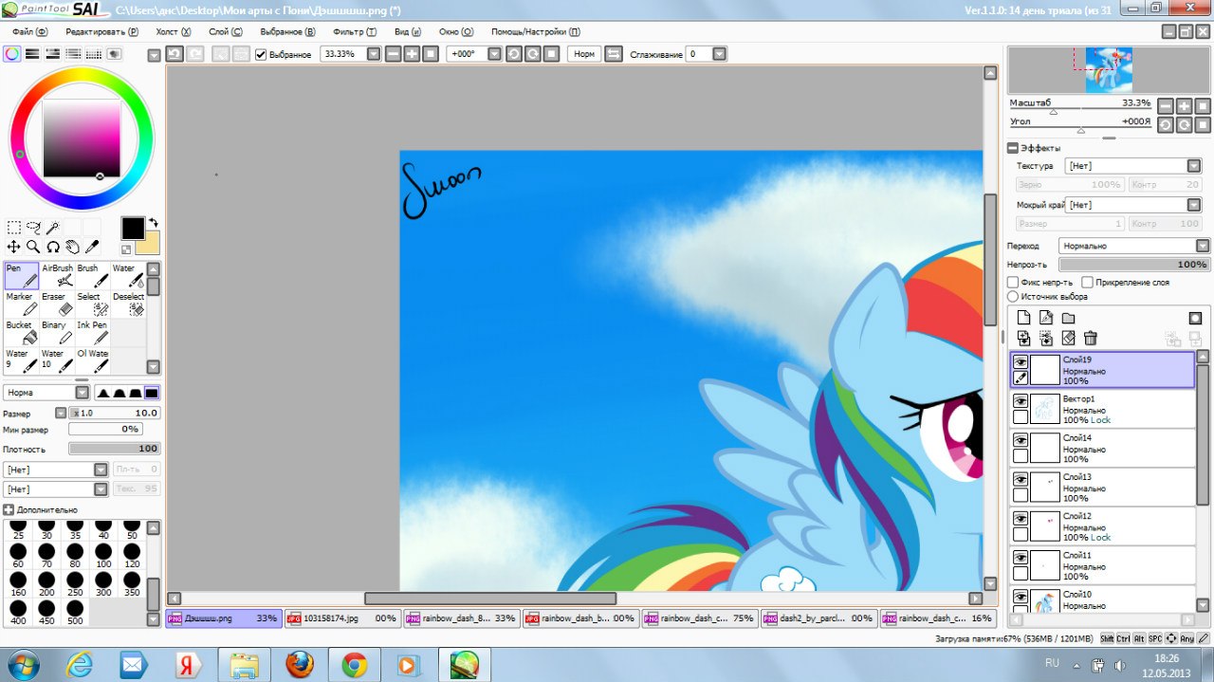Screen dimensions: 1214x682
Task: Click the black foreground color swatch
Action: tap(133, 228)
